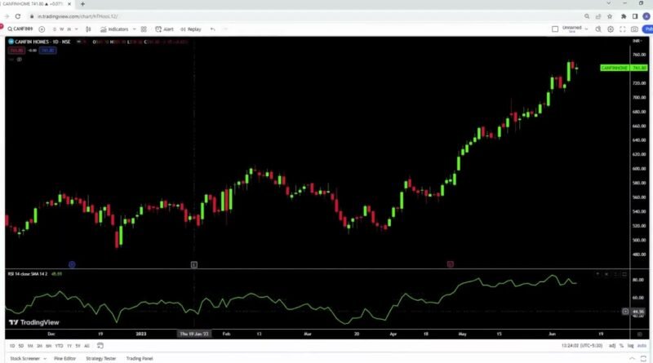Redo the last chart action
This screenshot has width=653, height=363.
tap(225, 29)
